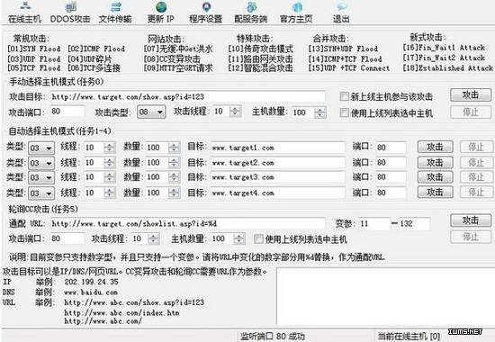Click 数量 spinner in www.target3.com row

(174, 177)
